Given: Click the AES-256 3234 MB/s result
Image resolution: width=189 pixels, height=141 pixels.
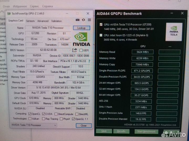Looking at the screenshot, I should [141, 101].
